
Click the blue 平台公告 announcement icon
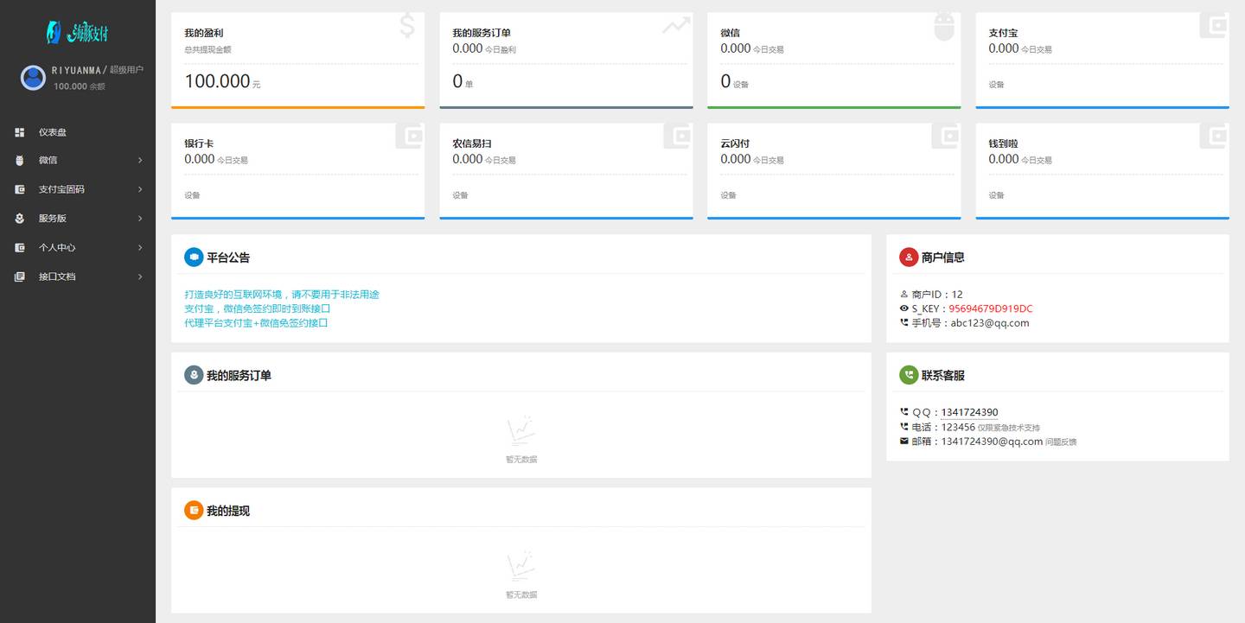(x=194, y=257)
